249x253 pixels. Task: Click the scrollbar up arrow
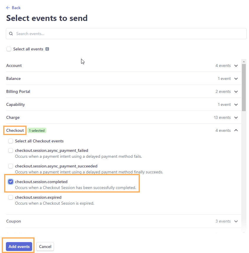244,62
